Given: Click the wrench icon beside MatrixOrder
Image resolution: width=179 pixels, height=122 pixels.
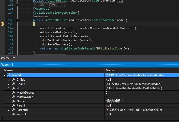Looking at the screenshot, I should pos(13,97).
